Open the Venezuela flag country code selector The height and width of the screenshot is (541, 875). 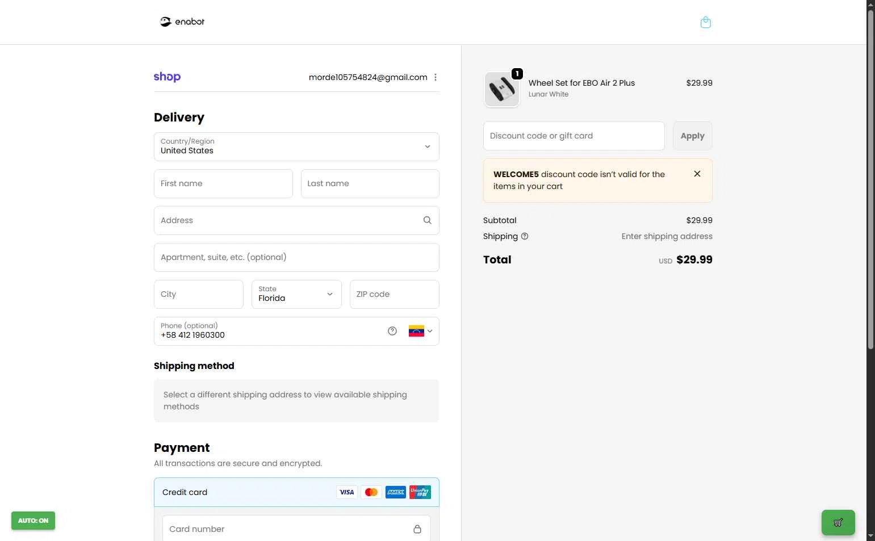[x=420, y=331]
